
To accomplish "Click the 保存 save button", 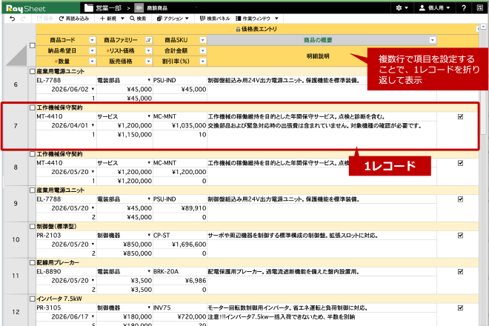I will 44,19.
